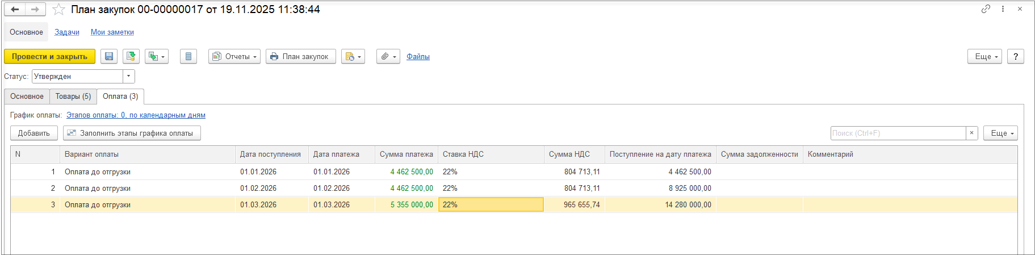1035x255 pixels.
Task: Copy link to this document icon
Action: [986, 9]
